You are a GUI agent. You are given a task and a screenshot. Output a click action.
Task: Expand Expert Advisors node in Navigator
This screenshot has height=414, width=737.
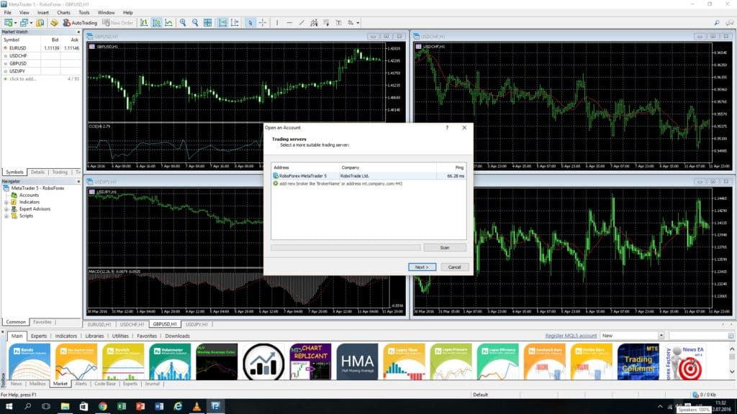click(x=6, y=209)
